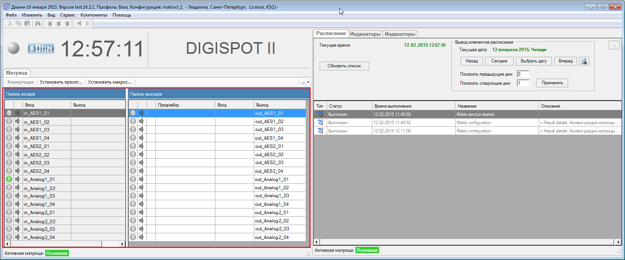625x260 pixels.
Task: Toggle the round indicator for input in_Analog2_04
Action: click(x=9, y=237)
